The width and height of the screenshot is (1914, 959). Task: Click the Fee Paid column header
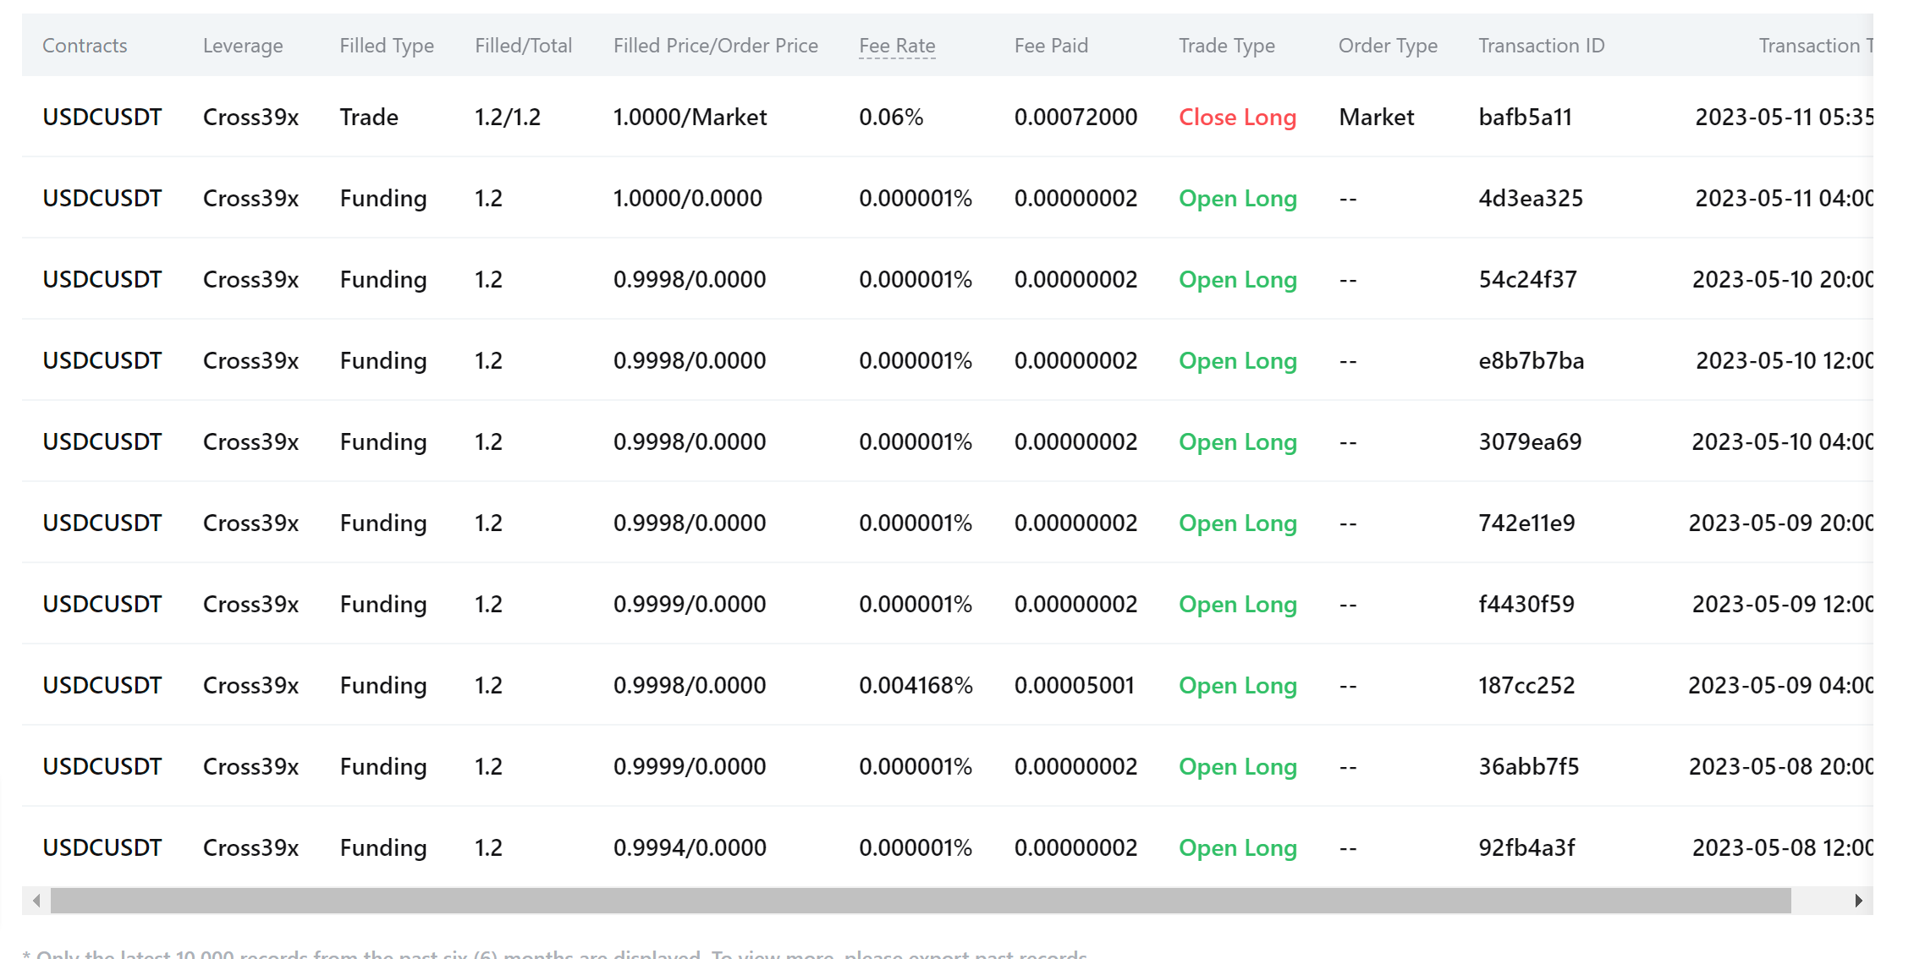pyautogui.click(x=1051, y=46)
